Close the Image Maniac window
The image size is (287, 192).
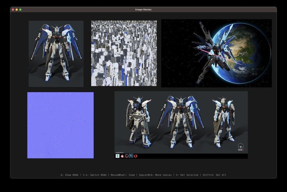[x=13, y=10]
